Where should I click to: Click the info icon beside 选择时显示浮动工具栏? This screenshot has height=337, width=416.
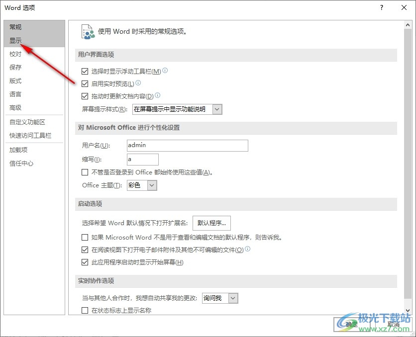(165, 71)
